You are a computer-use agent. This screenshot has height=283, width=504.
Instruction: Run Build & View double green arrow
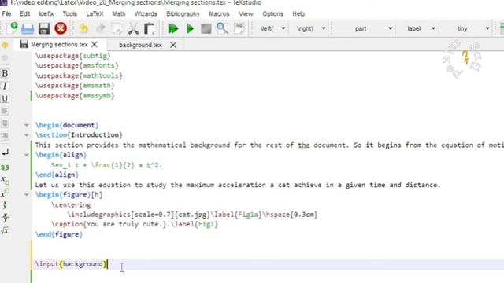[173, 28]
